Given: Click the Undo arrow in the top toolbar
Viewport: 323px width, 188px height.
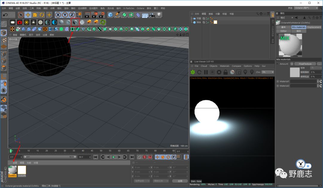Looking at the screenshot, I should pos(5,15).
